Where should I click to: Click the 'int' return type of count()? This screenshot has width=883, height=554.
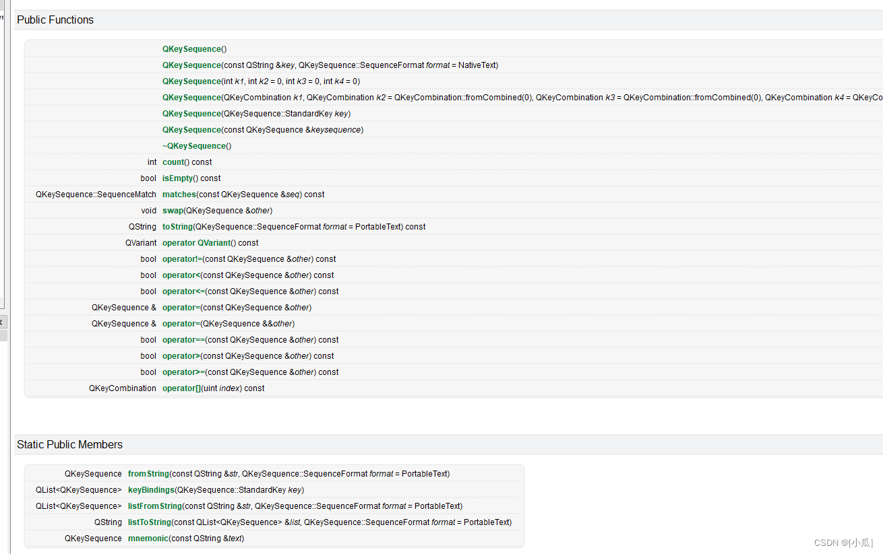pyautogui.click(x=152, y=162)
